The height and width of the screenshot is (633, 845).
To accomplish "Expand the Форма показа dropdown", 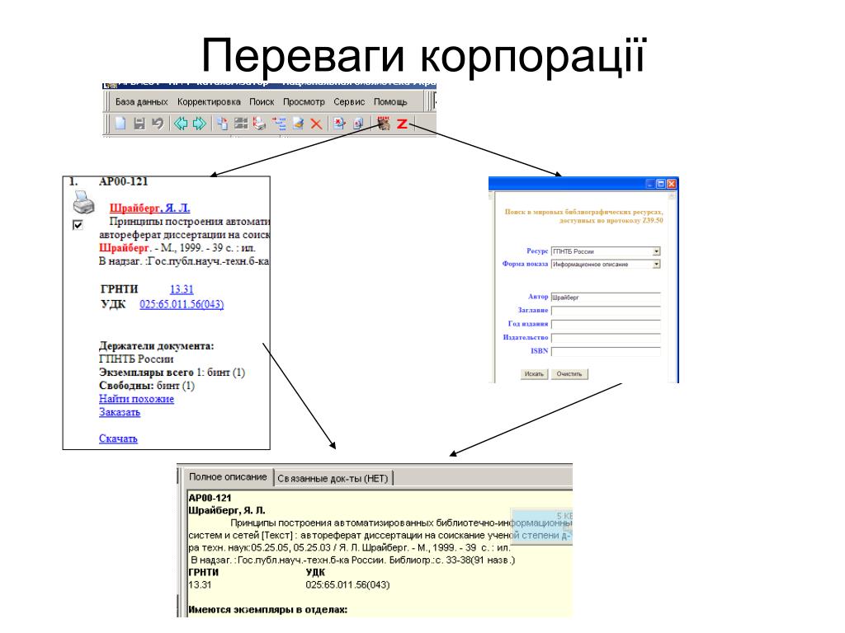I will point(656,265).
